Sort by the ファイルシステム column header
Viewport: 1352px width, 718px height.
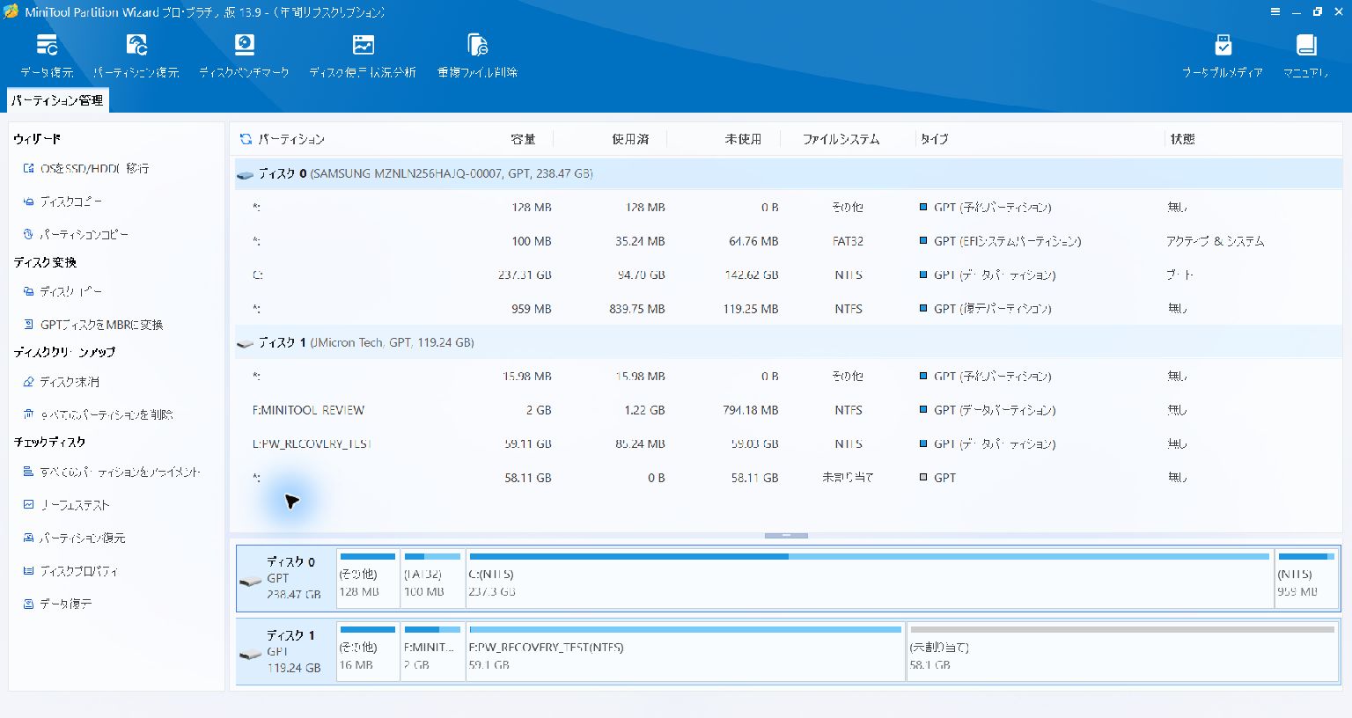841,139
